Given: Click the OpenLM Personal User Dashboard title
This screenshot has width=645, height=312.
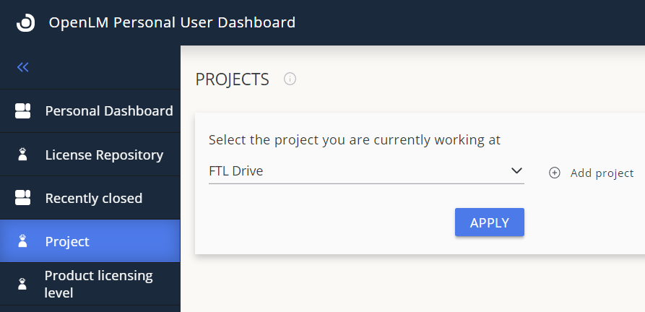Looking at the screenshot, I should [172, 22].
